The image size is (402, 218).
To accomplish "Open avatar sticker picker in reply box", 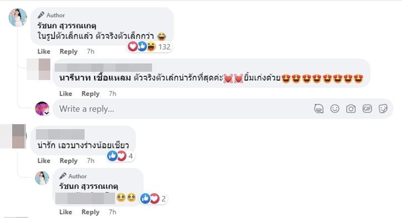I will [319, 109].
